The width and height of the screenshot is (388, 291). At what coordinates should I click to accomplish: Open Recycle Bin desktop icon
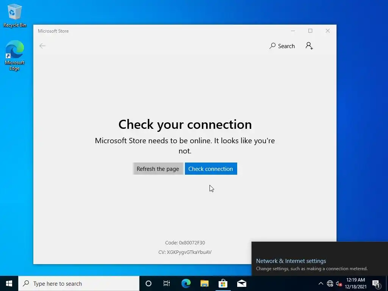pos(15,16)
